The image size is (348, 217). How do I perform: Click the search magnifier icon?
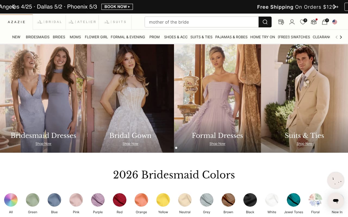[x=265, y=22]
